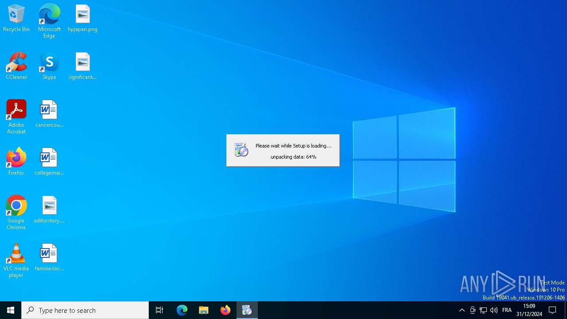
Task: Click the Show desktop strip at taskbar end
Action: pyautogui.click(x=566, y=310)
